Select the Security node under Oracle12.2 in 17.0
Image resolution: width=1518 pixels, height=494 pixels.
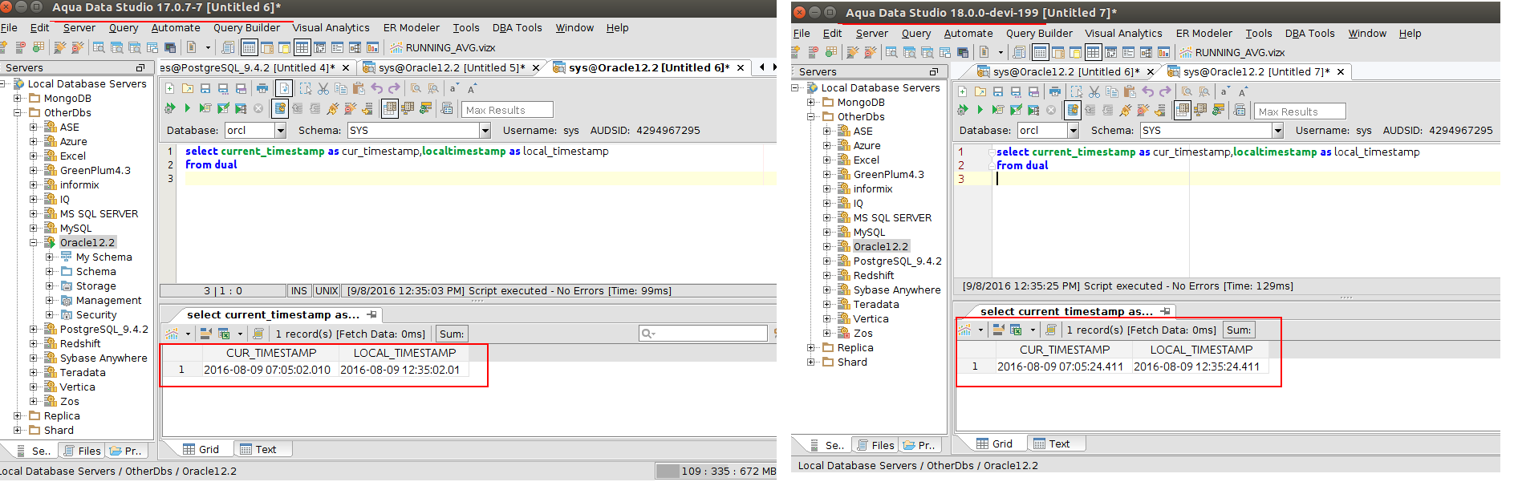tap(96, 314)
